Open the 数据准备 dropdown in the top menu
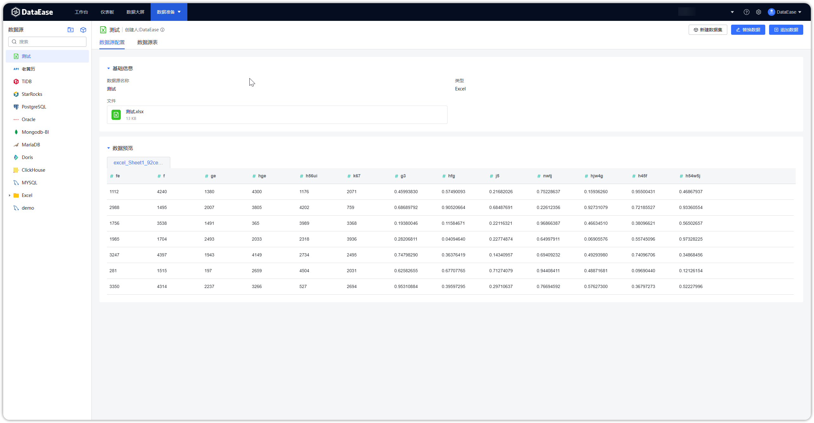Screen dimensions: 814x423 168,12
